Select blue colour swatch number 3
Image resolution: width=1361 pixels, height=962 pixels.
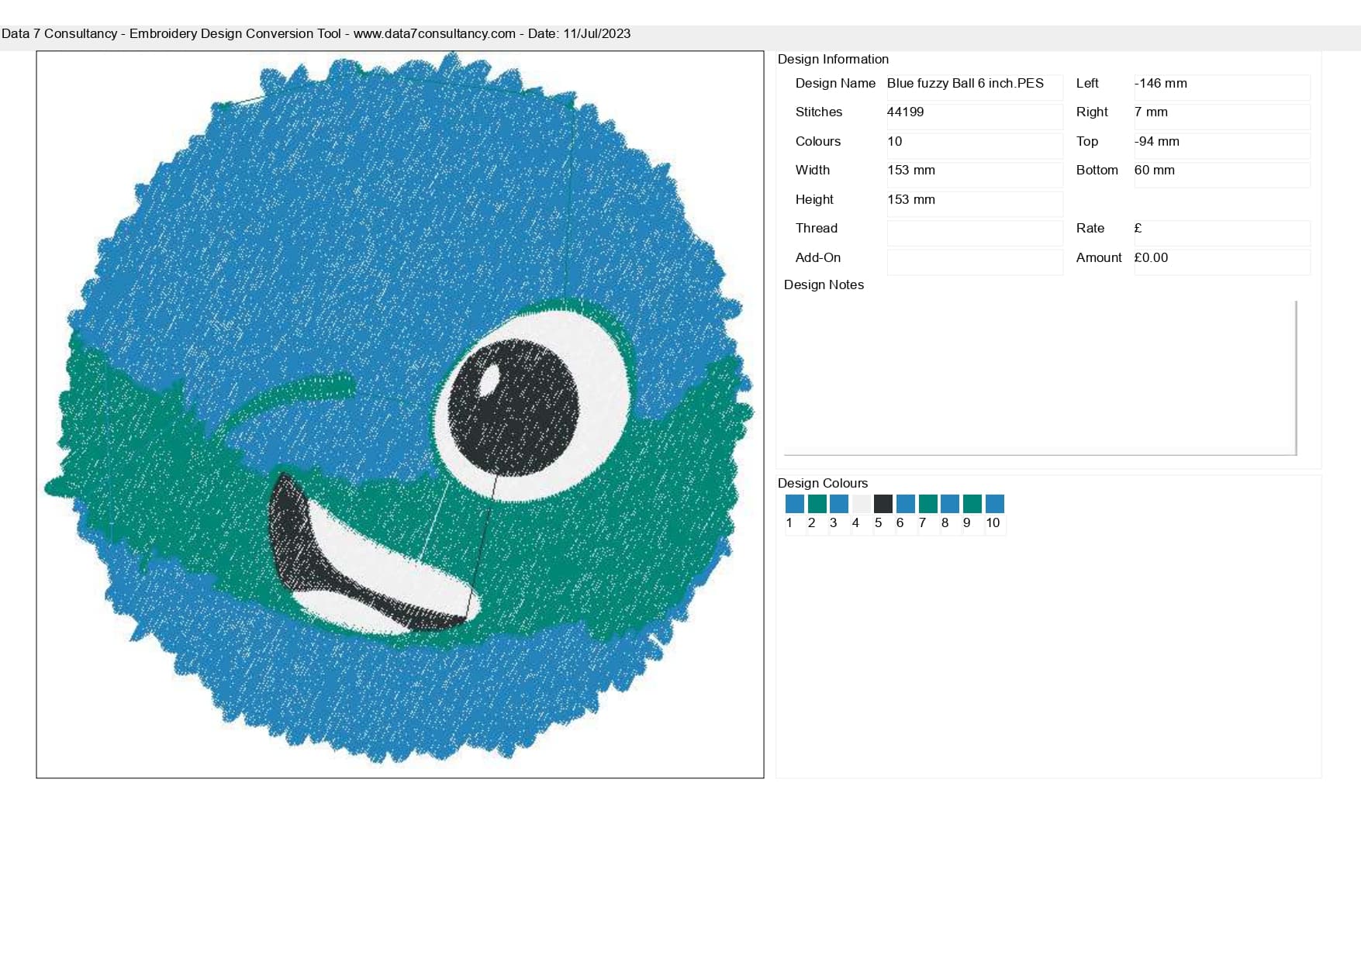pos(839,504)
